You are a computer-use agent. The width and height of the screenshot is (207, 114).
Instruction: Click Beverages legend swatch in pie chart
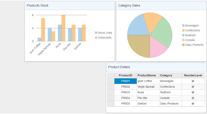click(x=183, y=26)
